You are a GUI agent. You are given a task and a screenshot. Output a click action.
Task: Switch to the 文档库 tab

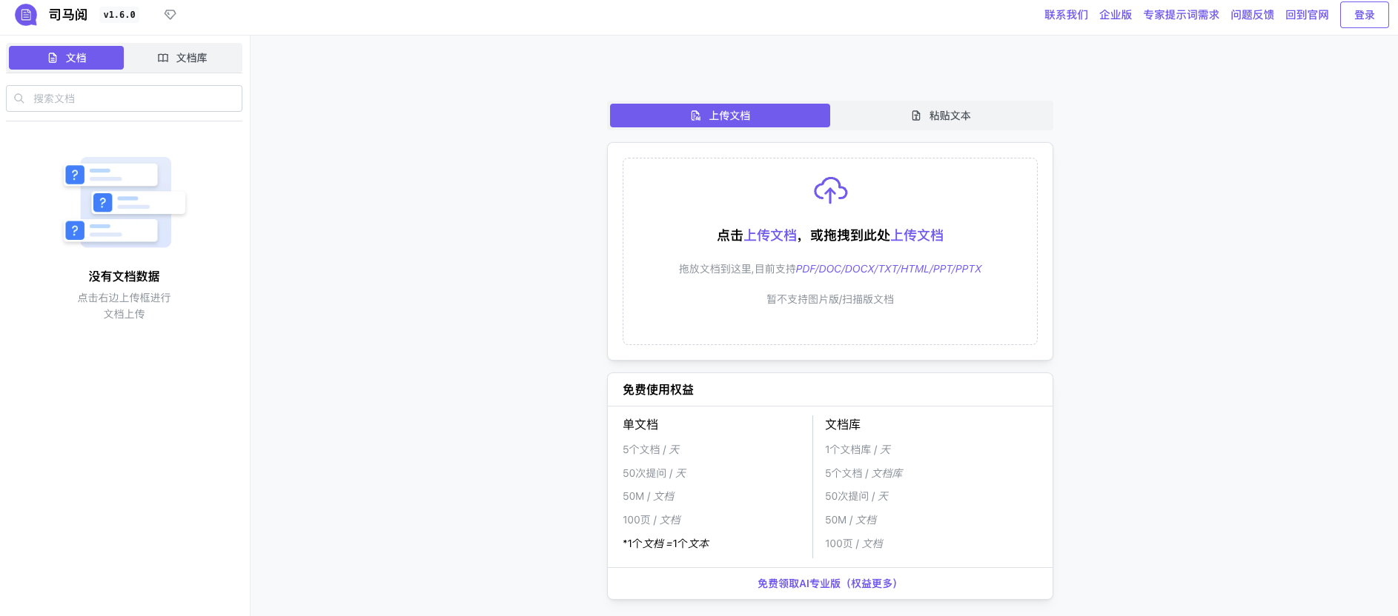tap(182, 58)
